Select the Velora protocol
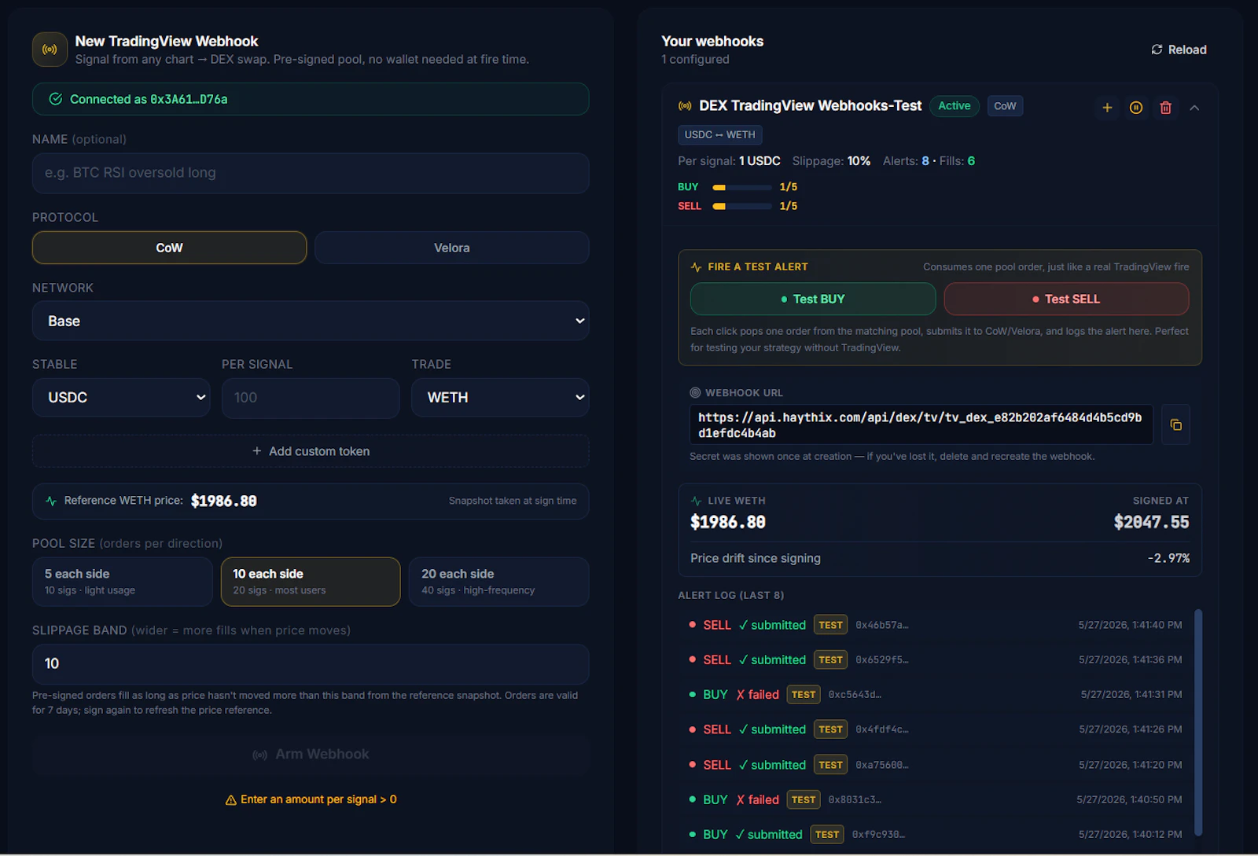Image resolution: width=1258 pixels, height=856 pixels. (x=452, y=248)
